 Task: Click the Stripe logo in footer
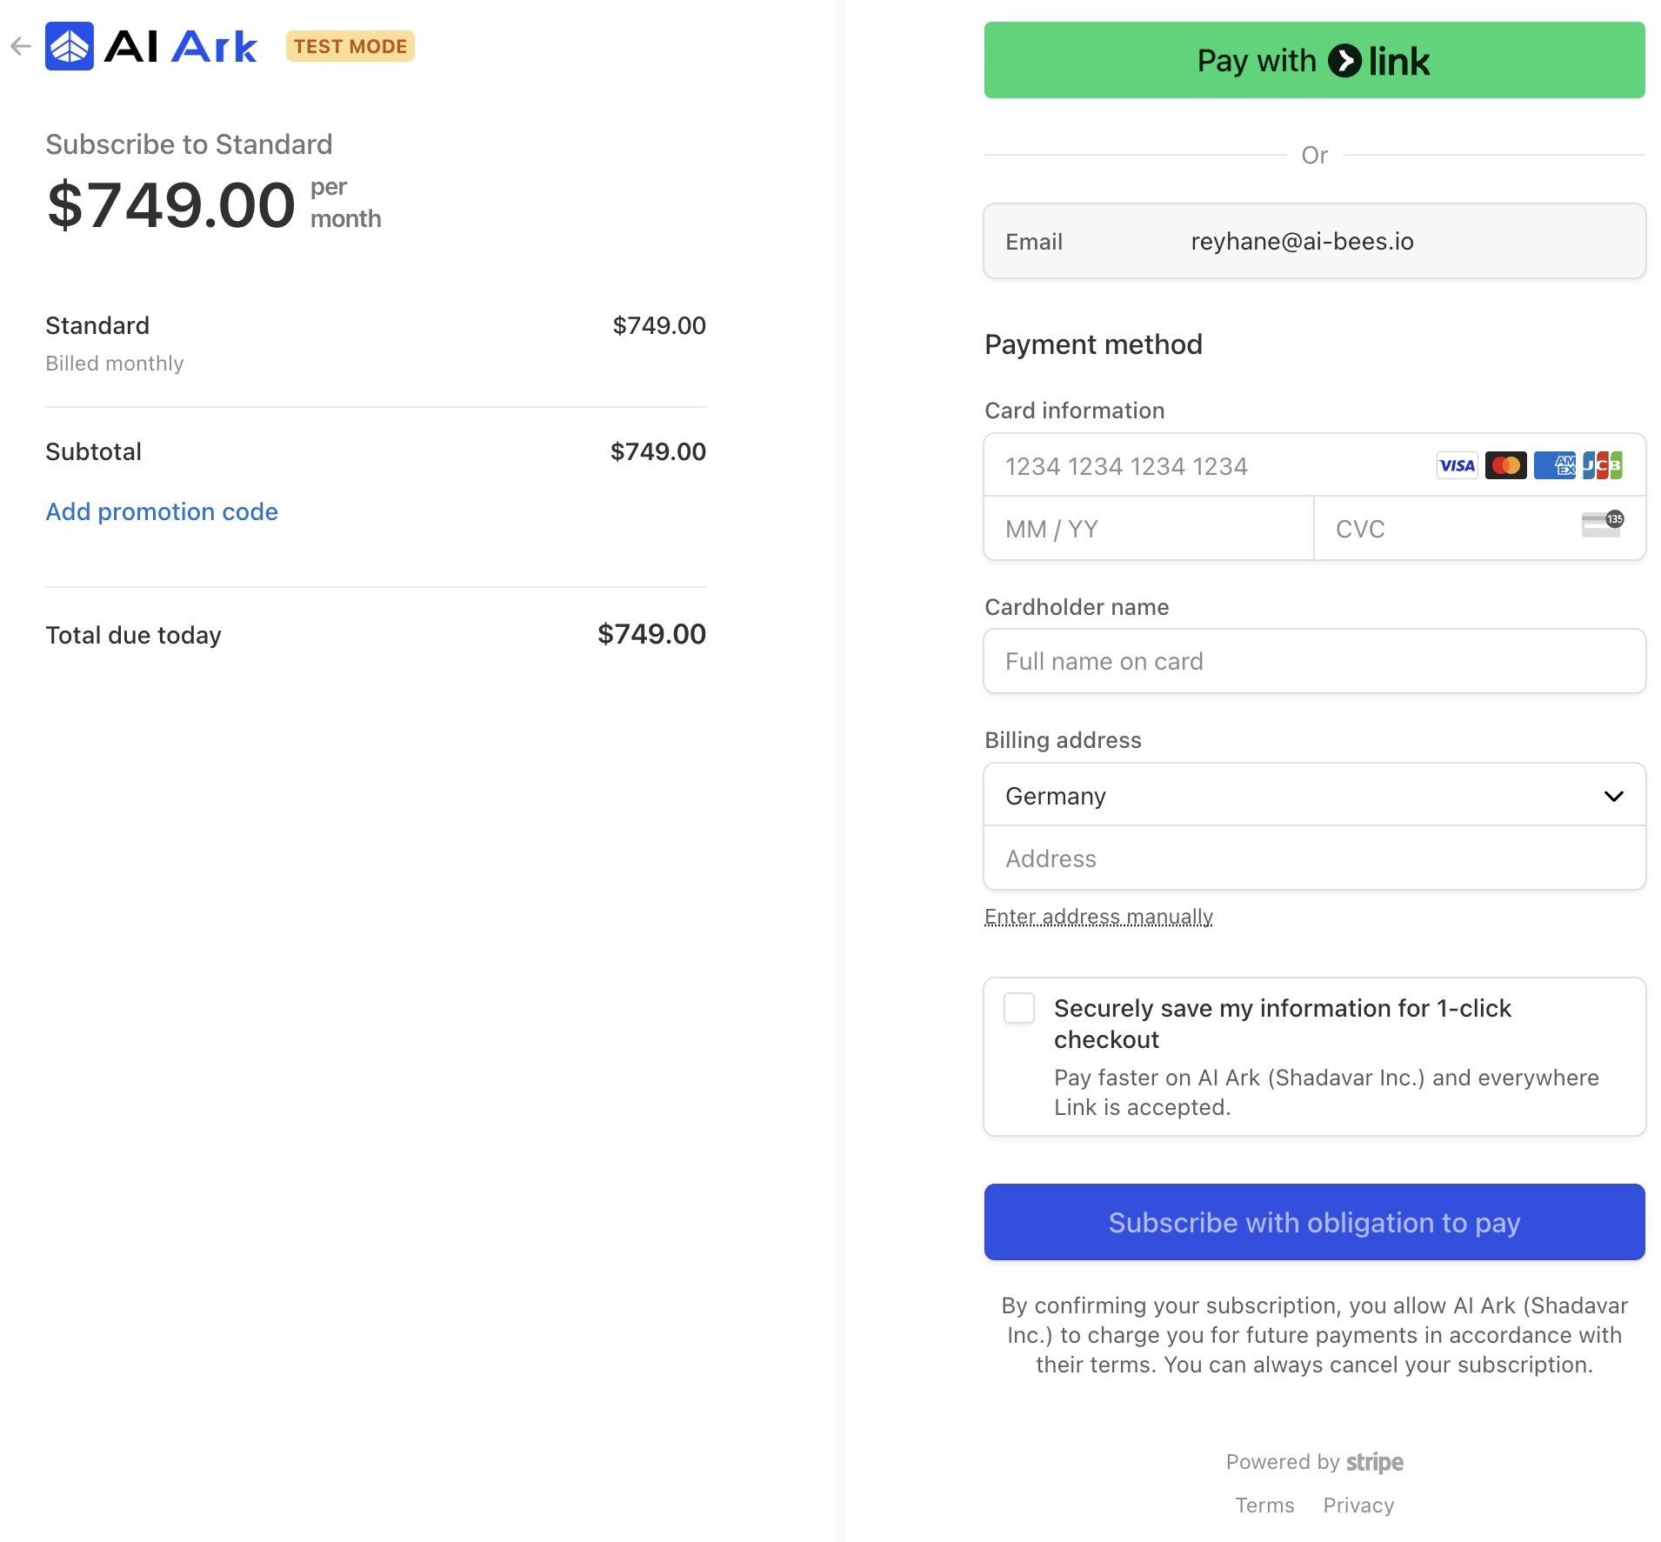click(1375, 1462)
